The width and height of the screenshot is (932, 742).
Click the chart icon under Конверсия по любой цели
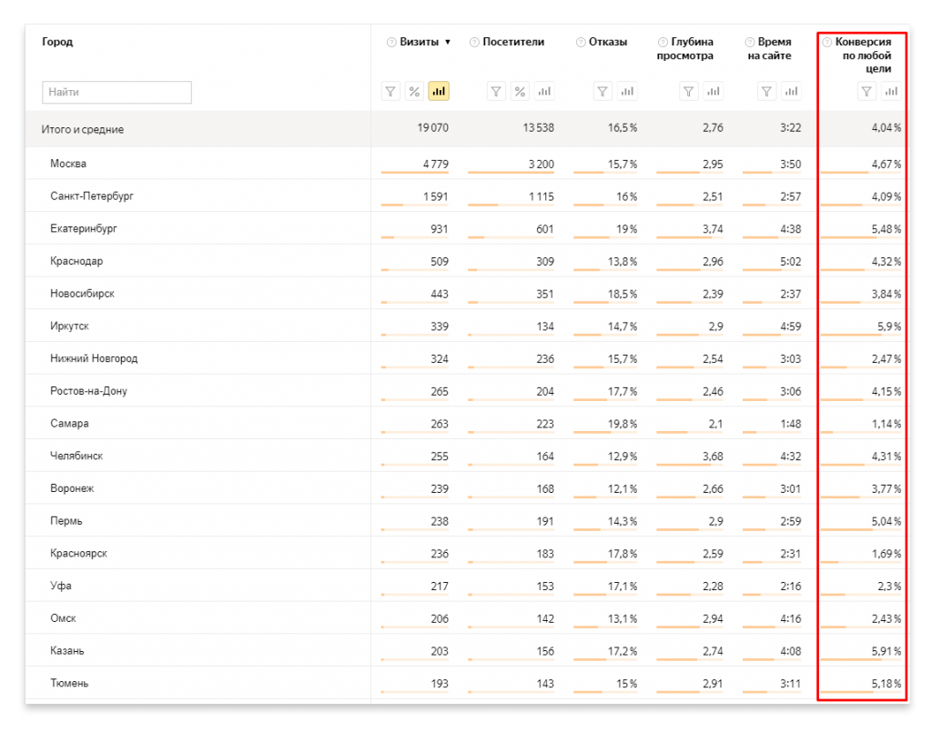[x=891, y=92]
